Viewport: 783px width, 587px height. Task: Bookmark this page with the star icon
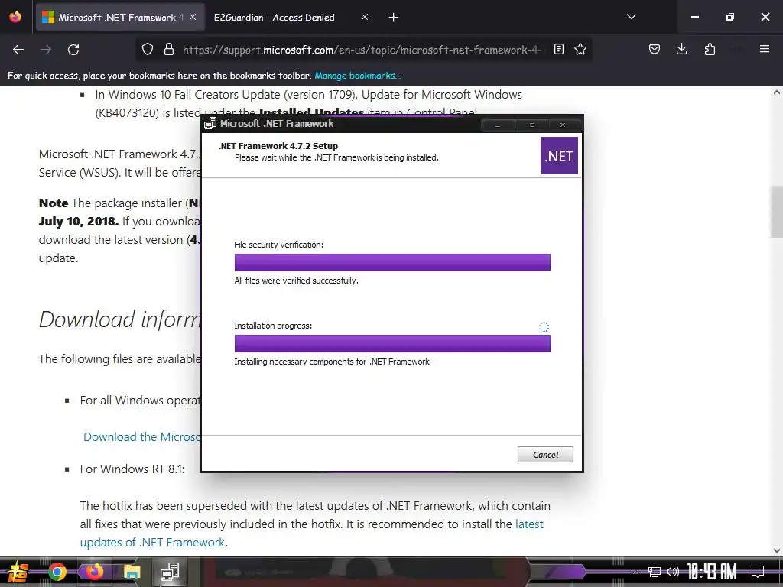click(580, 49)
